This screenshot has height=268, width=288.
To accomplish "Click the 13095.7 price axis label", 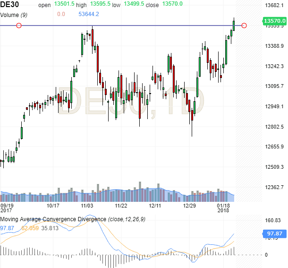I will pos(274,86).
